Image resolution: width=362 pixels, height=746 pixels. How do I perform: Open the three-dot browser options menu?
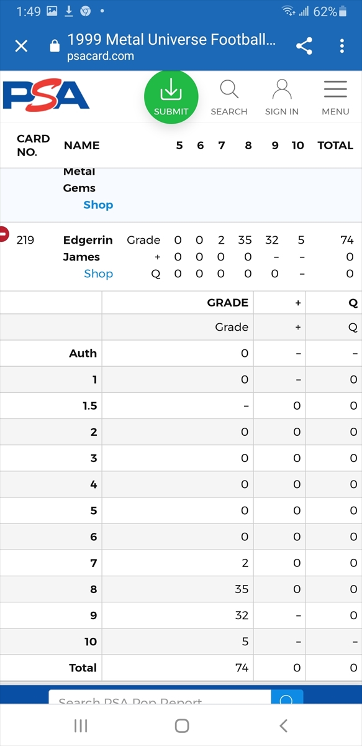click(x=342, y=46)
